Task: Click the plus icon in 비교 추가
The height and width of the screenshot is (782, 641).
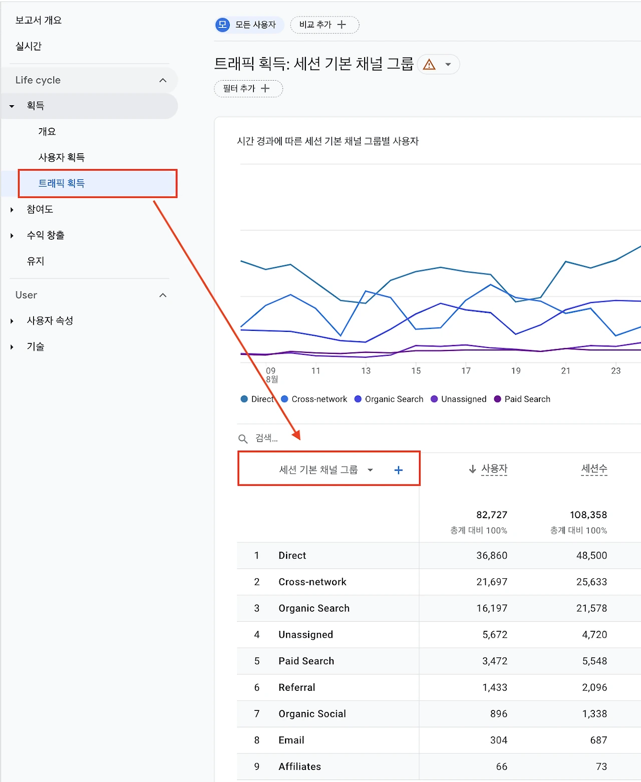Action: point(342,25)
